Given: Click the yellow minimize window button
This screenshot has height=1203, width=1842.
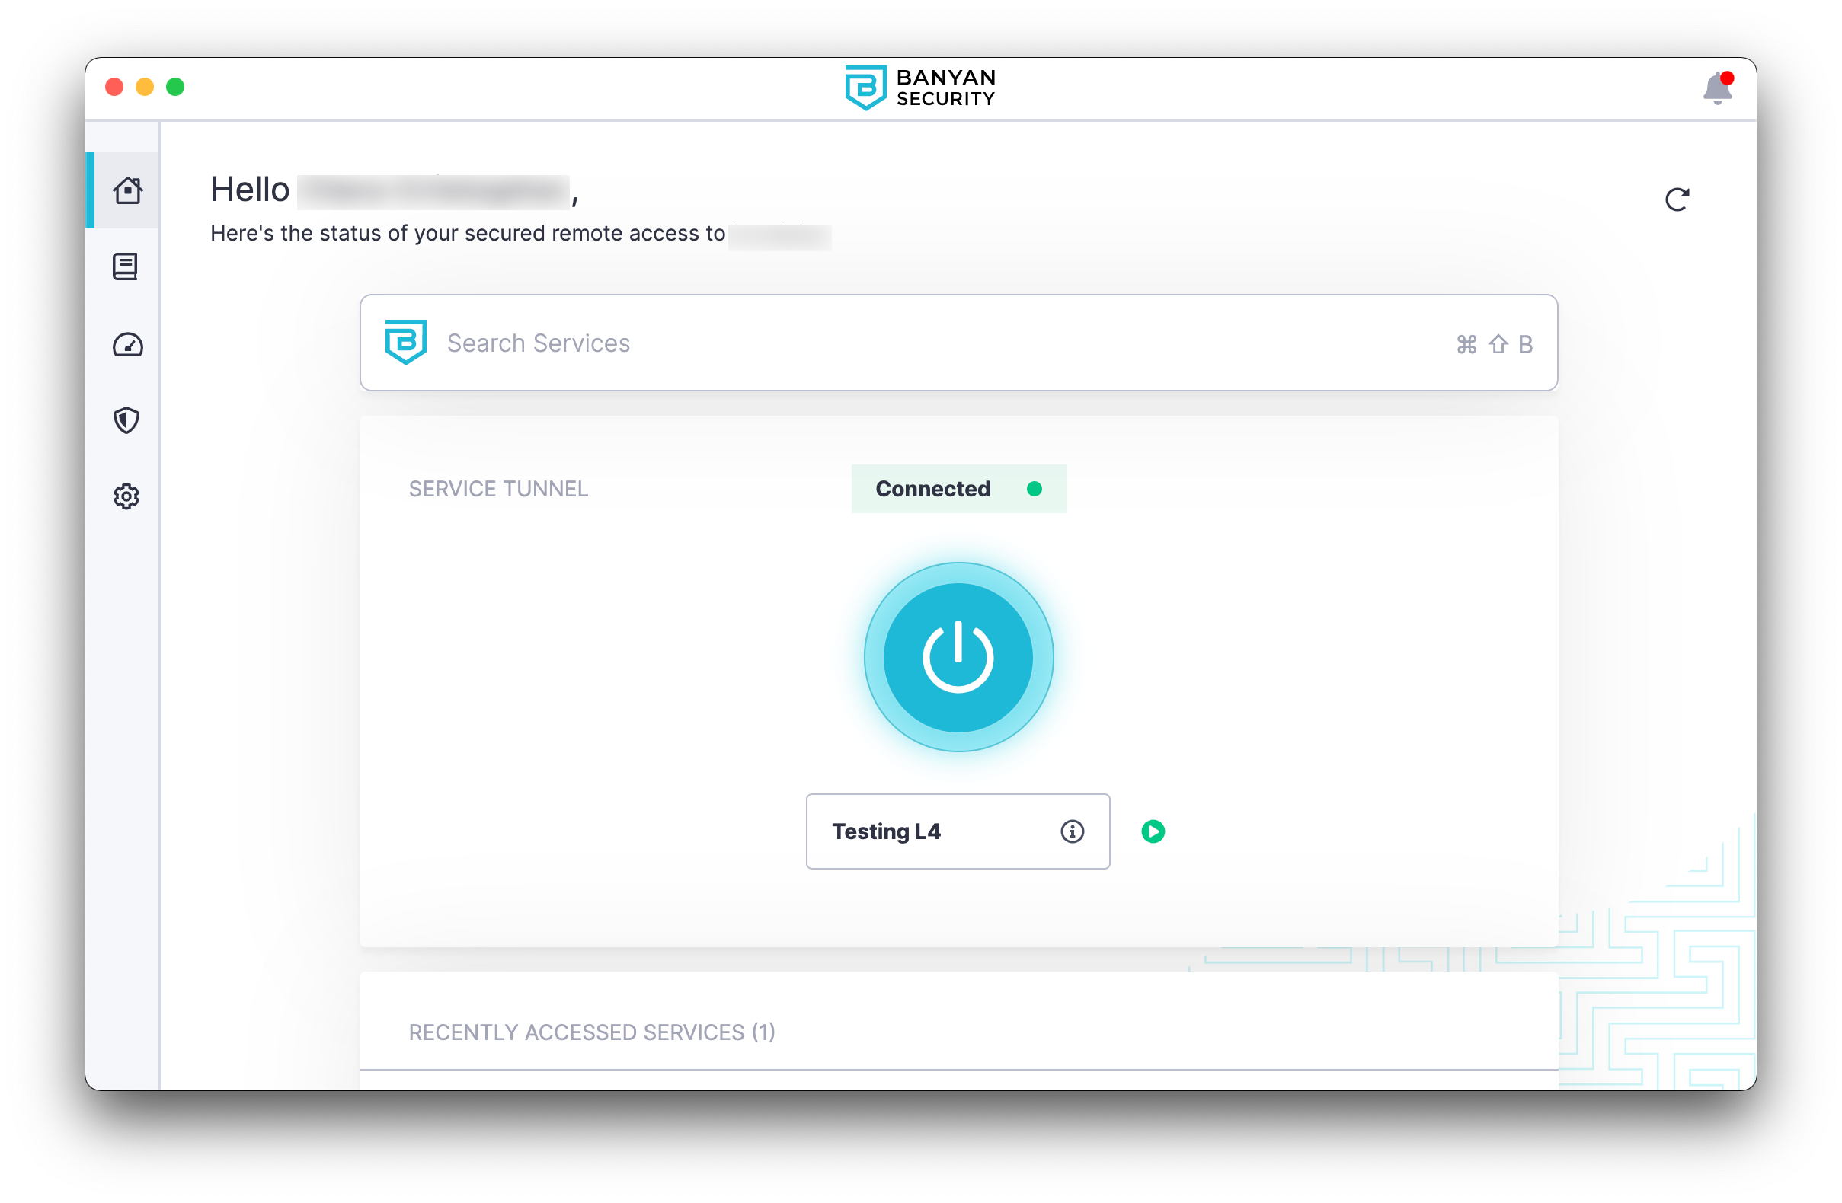Looking at the screenshot, I should [x=145, y=87].
